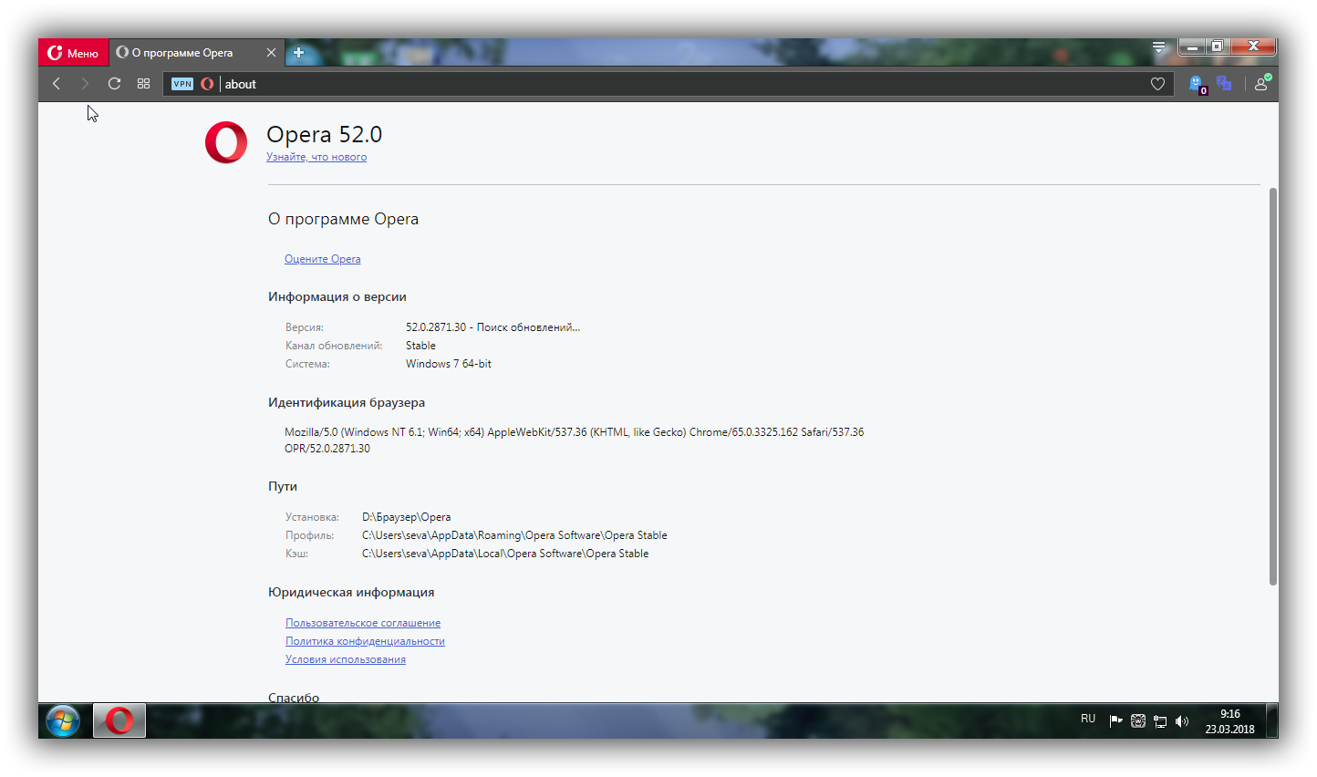Click the version text '52.0.2871.30 - Поиск обновлений…'

click(x=493, y=327)
